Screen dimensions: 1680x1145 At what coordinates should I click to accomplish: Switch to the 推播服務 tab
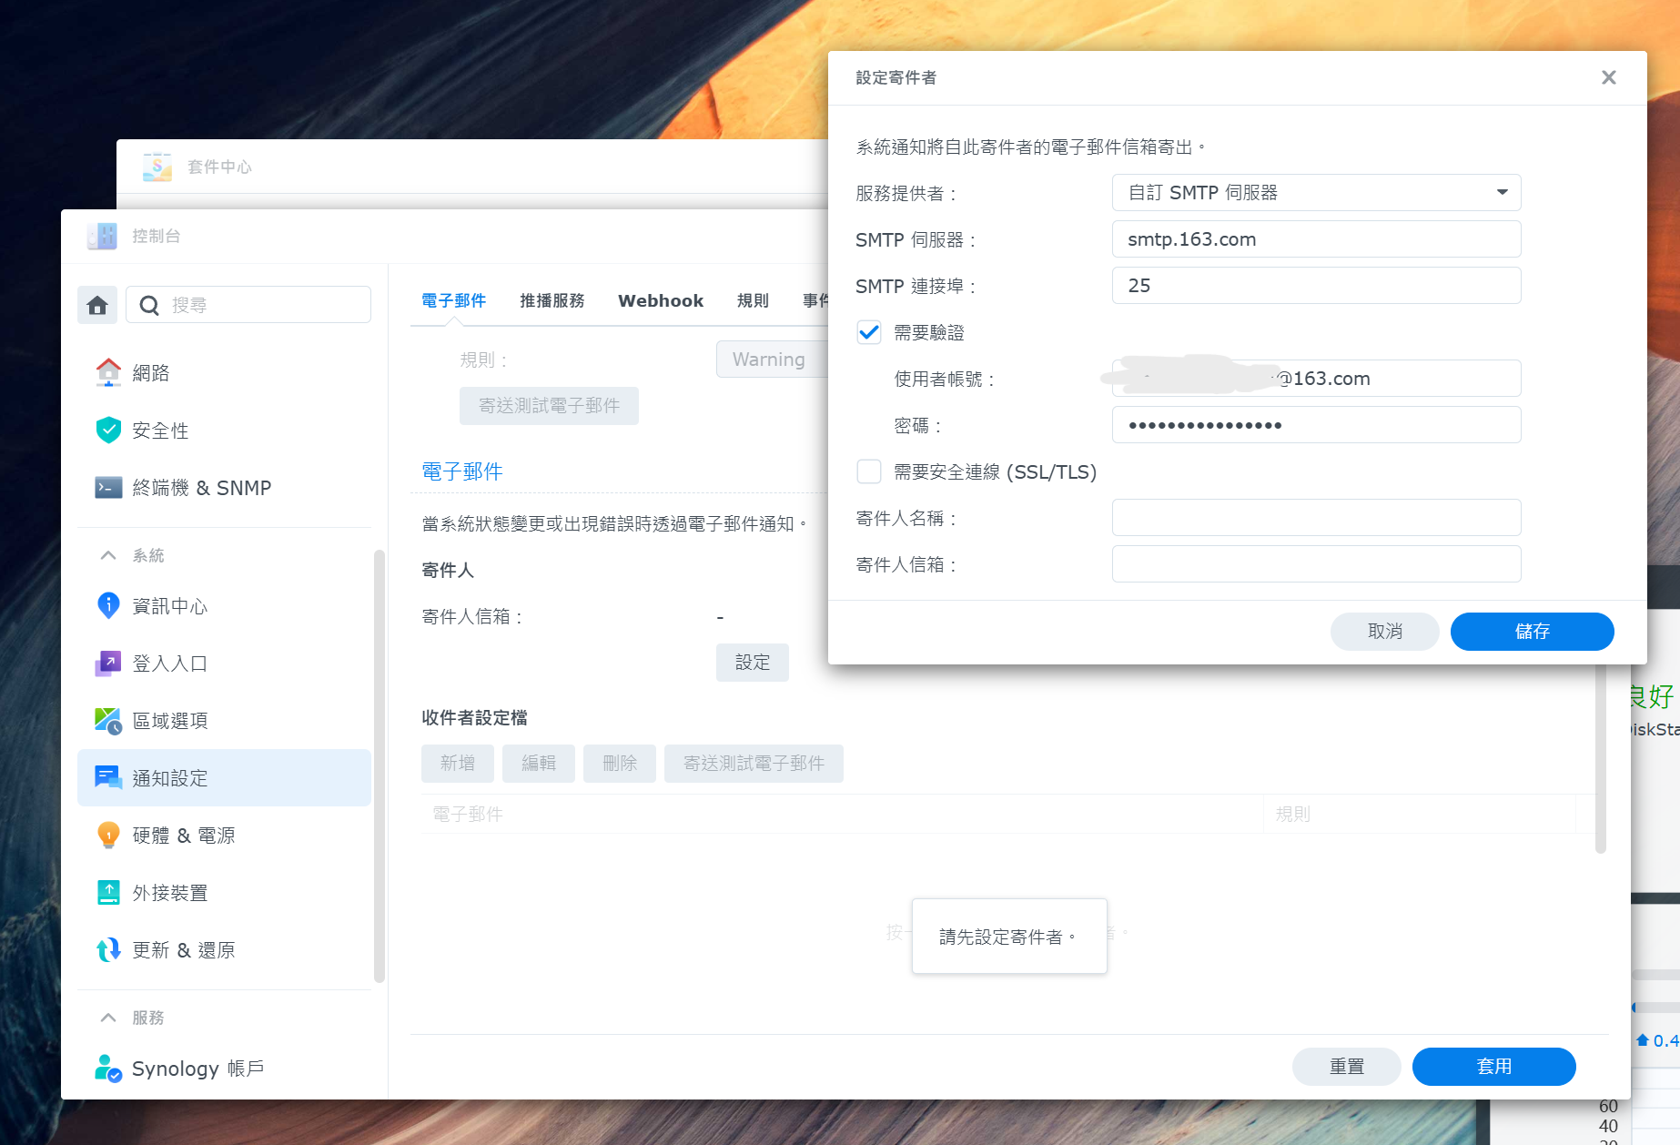click(x=552, y=300)
